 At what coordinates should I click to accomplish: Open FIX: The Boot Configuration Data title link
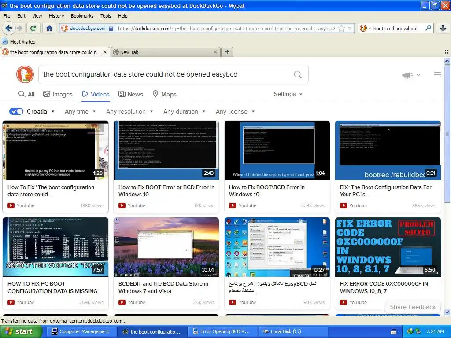385,191
